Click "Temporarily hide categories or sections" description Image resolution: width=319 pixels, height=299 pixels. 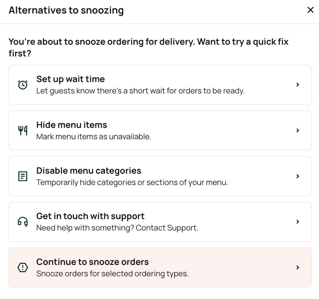point(132,182)
